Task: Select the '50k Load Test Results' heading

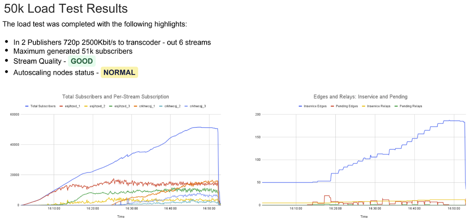Action: pyautogui.click(x=66, y=9)
